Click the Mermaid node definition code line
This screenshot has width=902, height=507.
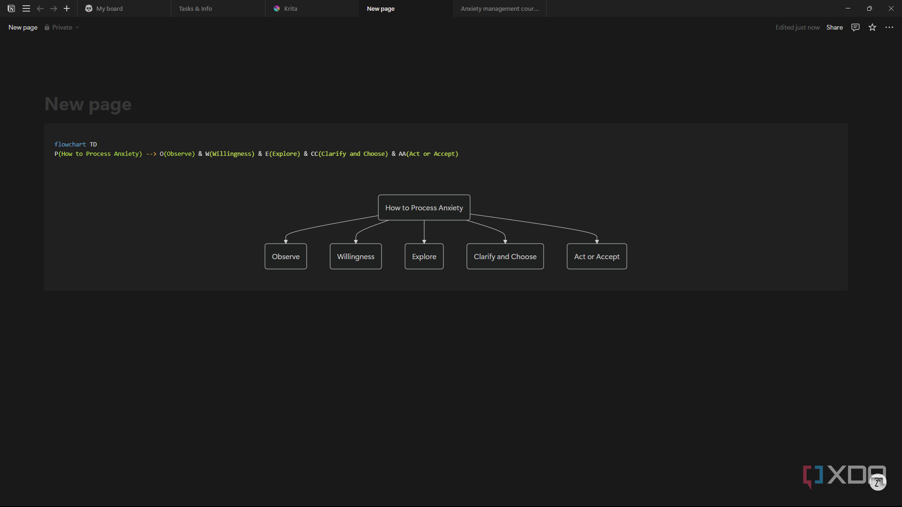[257, 154]
